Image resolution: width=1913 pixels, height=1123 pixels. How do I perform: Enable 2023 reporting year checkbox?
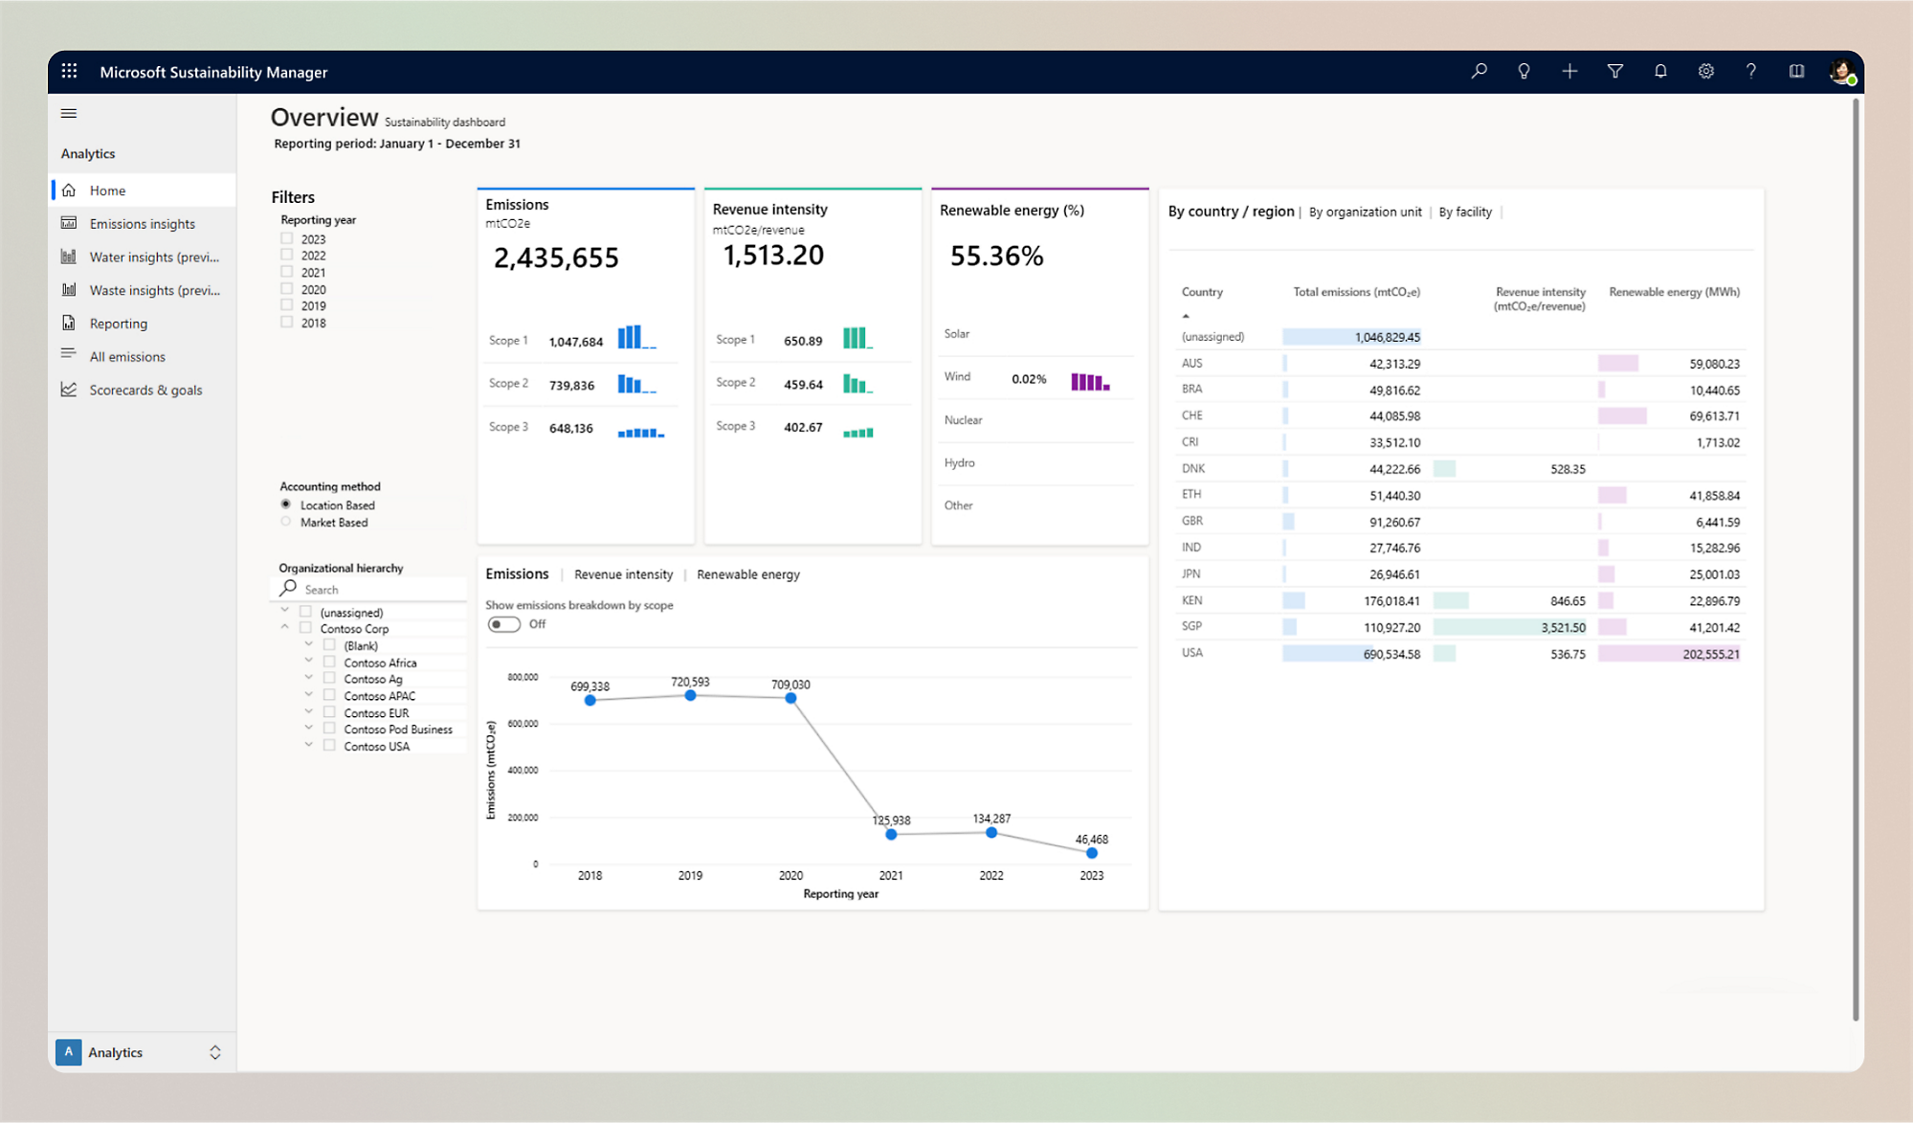point(287,238)
